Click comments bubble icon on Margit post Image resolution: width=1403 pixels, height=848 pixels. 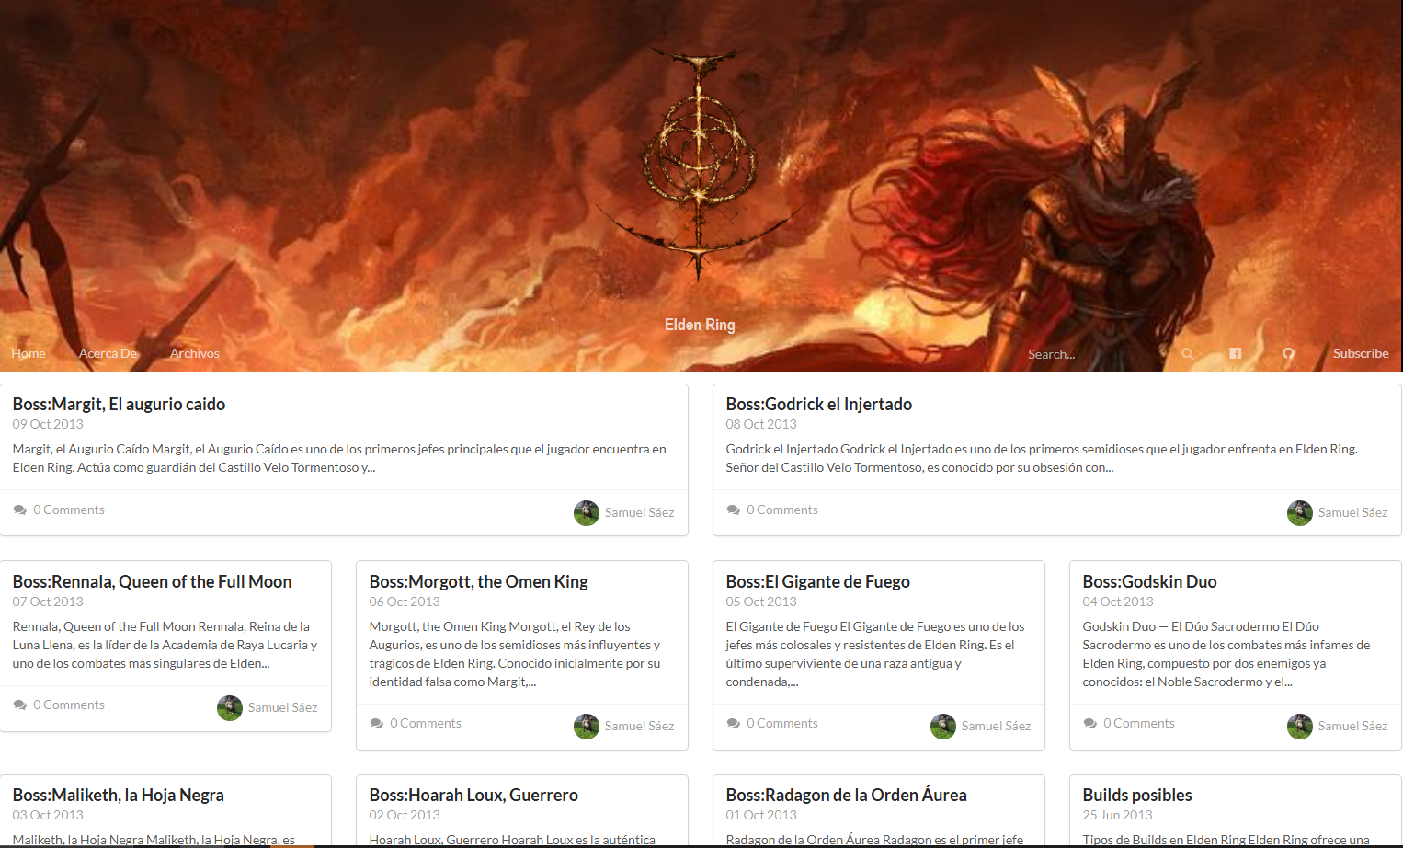click(x=20, y=510)
